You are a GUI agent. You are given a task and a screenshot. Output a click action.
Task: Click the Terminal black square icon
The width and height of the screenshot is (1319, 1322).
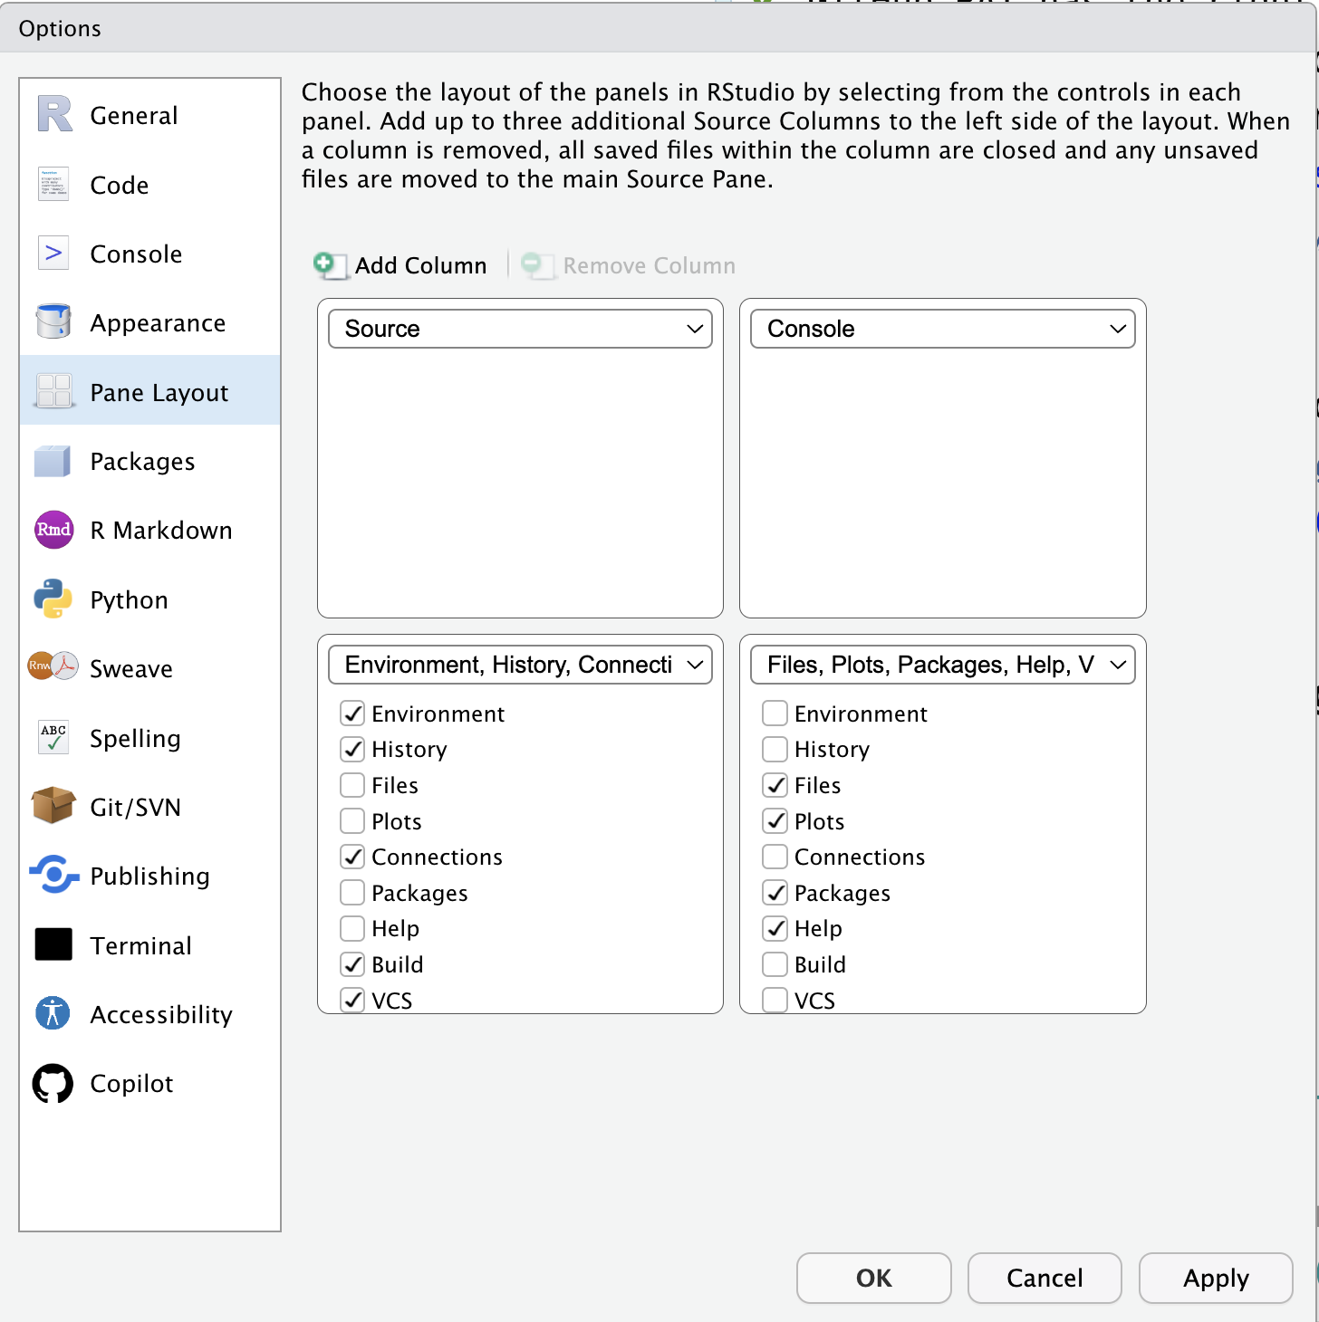click(53, 944)
